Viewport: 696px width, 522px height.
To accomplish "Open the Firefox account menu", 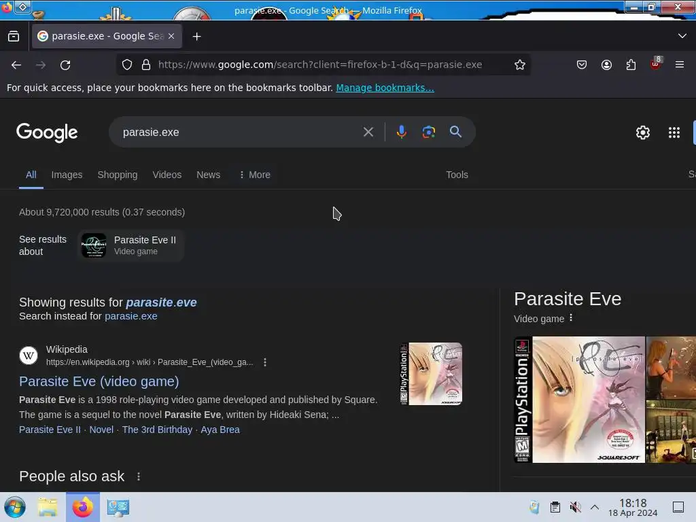I will pyautogui.click(x=606, y=65).
